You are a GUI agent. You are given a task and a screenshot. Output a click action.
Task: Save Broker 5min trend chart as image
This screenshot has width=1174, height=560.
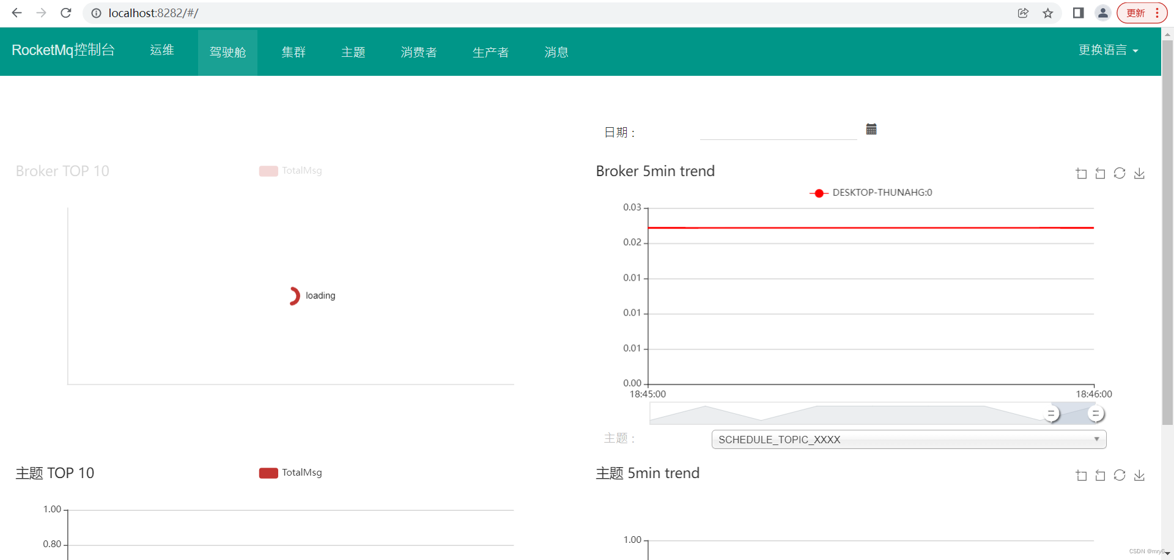[x=1139, y=174]
